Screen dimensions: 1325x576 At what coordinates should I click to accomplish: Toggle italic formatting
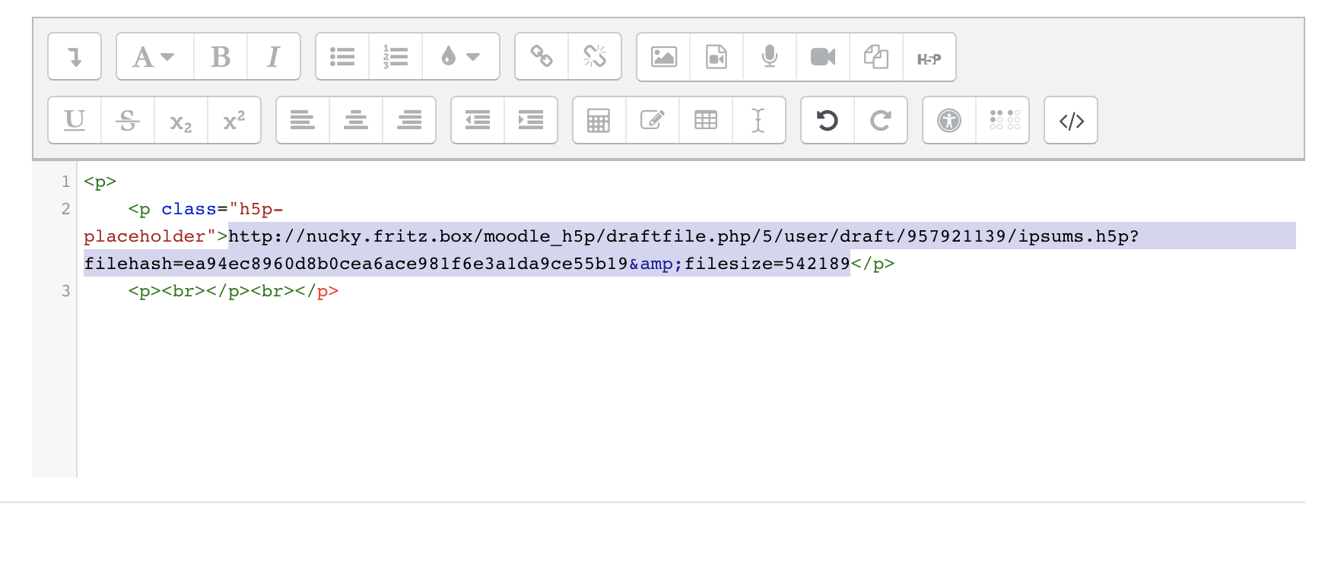coord(274,57)
